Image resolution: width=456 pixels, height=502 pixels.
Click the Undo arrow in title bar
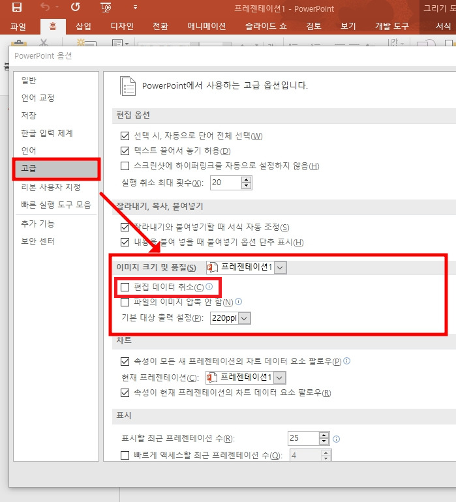[45, 7]
